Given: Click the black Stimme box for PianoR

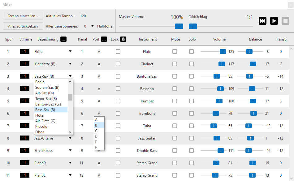Looking at the screenshot, I should point(24,163).
